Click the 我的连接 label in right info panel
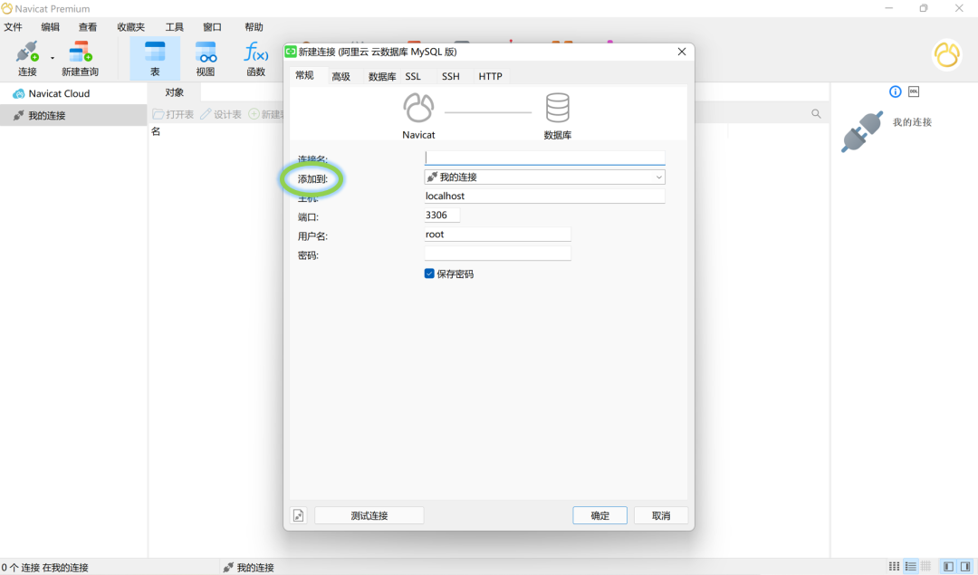 pos(912,122)
